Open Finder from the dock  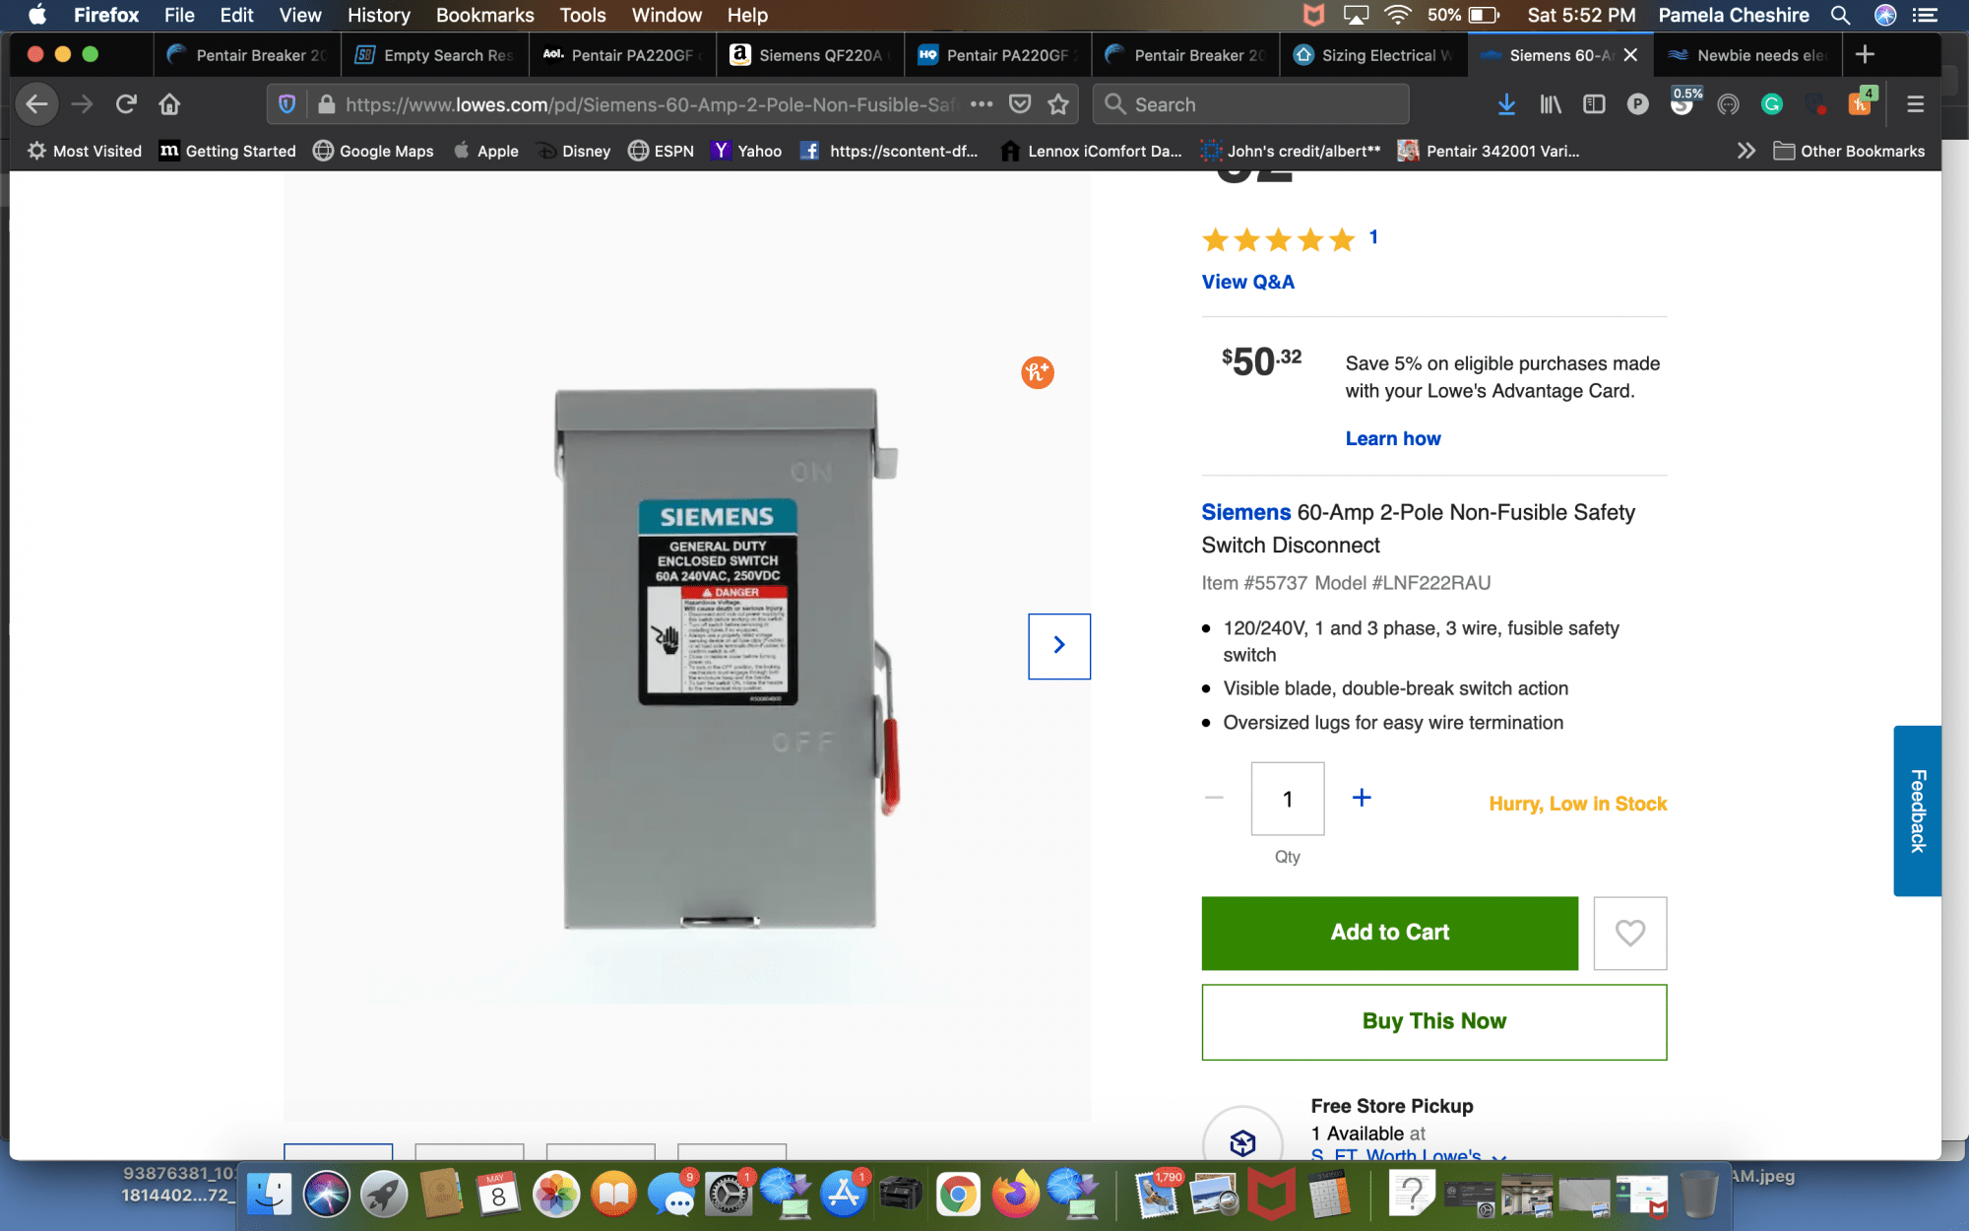coord(269,1195)
